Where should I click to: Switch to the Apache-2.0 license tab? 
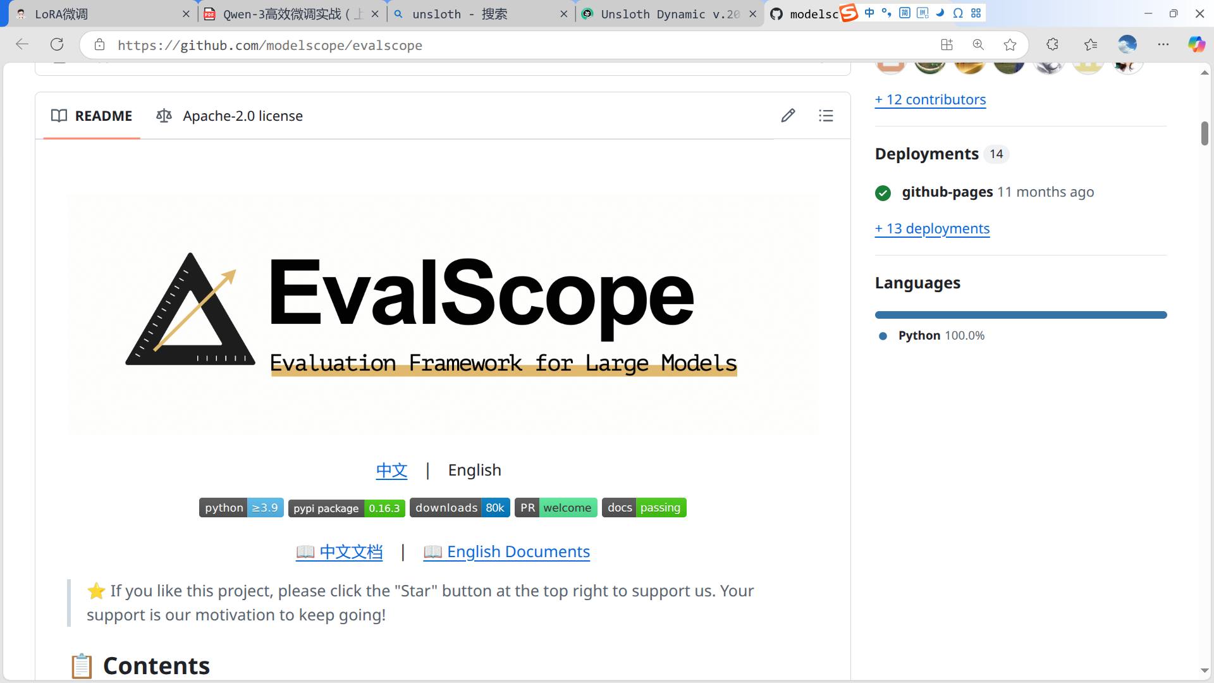230,116
